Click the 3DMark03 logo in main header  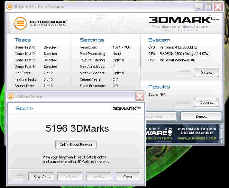pos(184,20)
